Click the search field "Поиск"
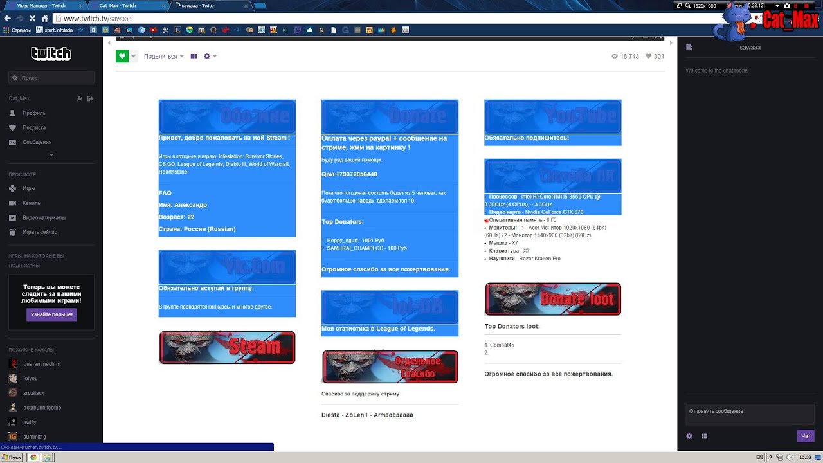Screen dimensions: 823x463 [51, 78]
